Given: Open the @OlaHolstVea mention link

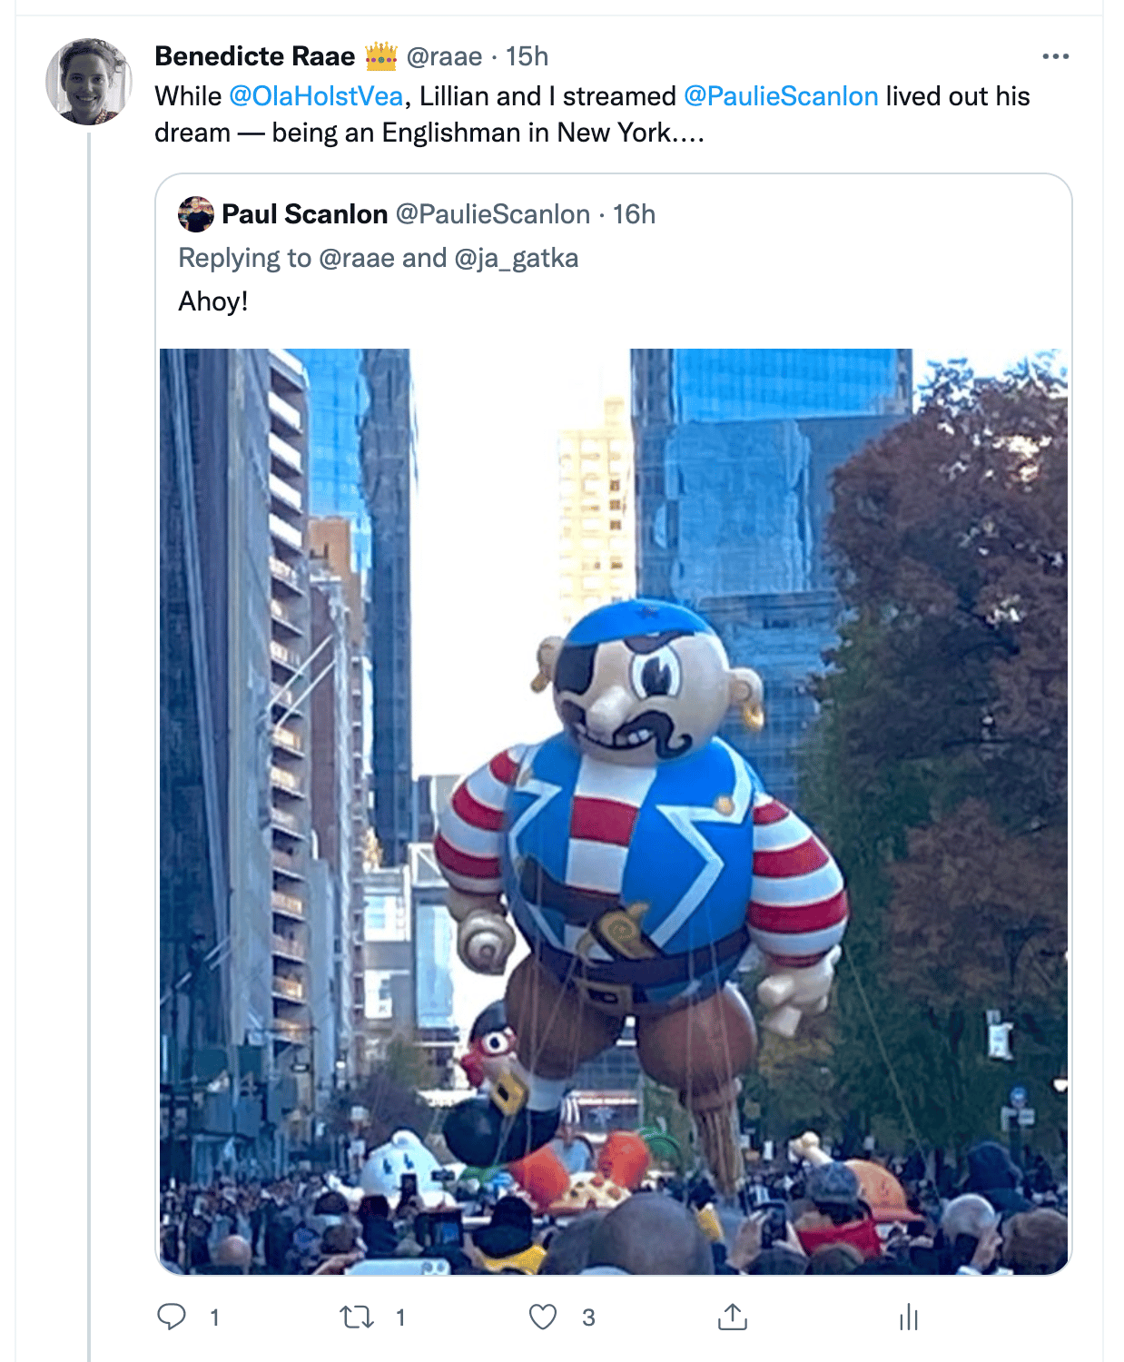Looking at the screenshot, I should (316, 96).
